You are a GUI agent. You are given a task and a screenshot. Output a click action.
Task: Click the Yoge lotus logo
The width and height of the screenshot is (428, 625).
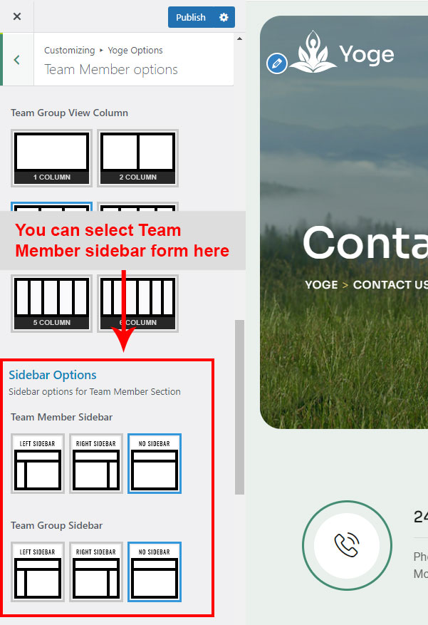click(x=313, y=52)
